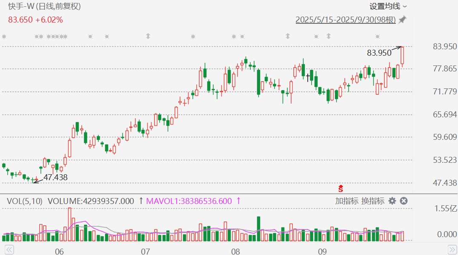Open the 2025/5/15-2025/9/30 date range link
458x255 pixels.
pos(346,20)
